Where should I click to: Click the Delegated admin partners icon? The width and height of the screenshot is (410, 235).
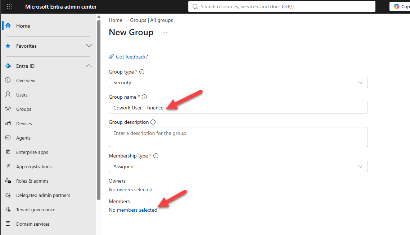[x=8, y=195]
